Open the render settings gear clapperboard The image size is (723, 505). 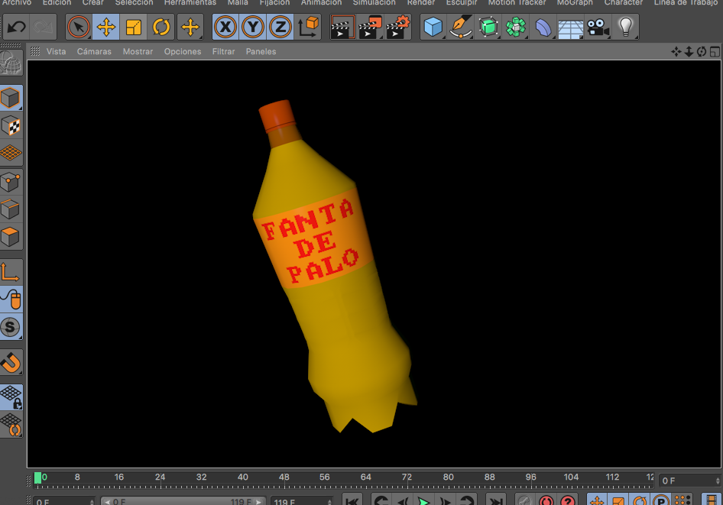398,28
